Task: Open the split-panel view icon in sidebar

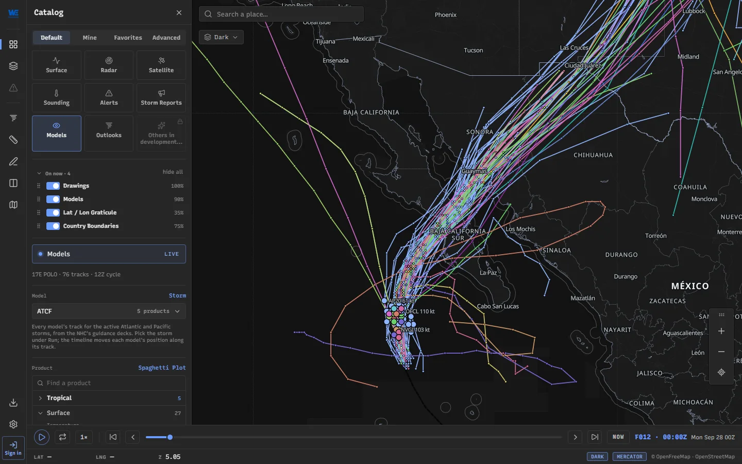Action: tap(13, 183)
